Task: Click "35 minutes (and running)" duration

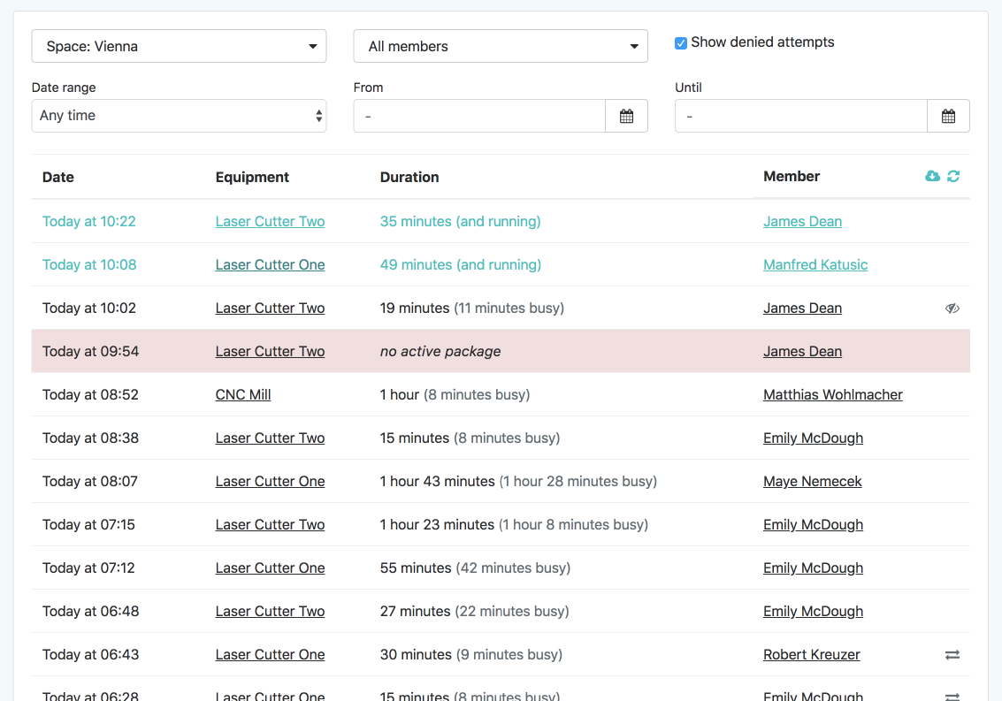Action: point(460,221)
